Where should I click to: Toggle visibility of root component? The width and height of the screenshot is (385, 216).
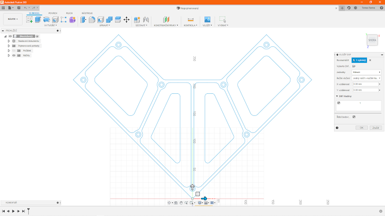[x=10, y=36]
